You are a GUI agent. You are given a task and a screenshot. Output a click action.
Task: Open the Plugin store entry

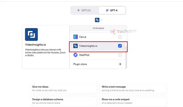click(98, 64)
